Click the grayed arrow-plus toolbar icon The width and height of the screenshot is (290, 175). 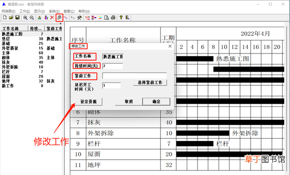(x=73, y=18)
